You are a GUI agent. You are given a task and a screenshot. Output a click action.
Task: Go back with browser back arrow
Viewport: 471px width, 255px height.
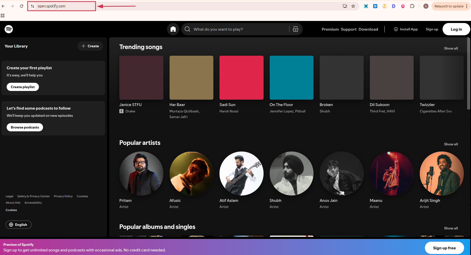(x=3, y=6)
